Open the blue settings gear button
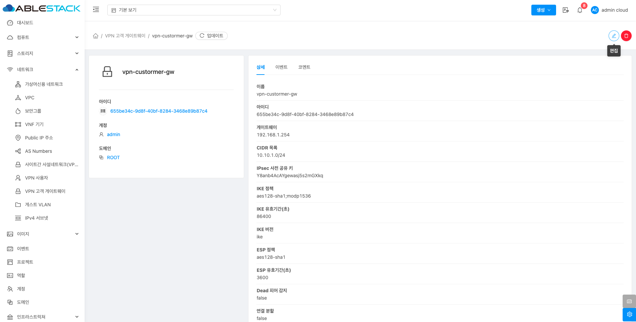This screenshot has height=322, width=636. 629,314
